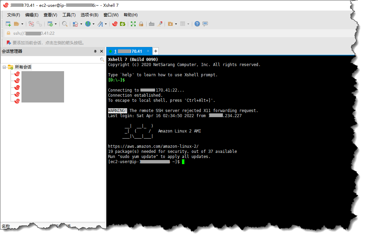The height and width of the screenshot is (238, 366).
Task: Open the dropdown next to the properties gear icon
Action: point(56,24)
